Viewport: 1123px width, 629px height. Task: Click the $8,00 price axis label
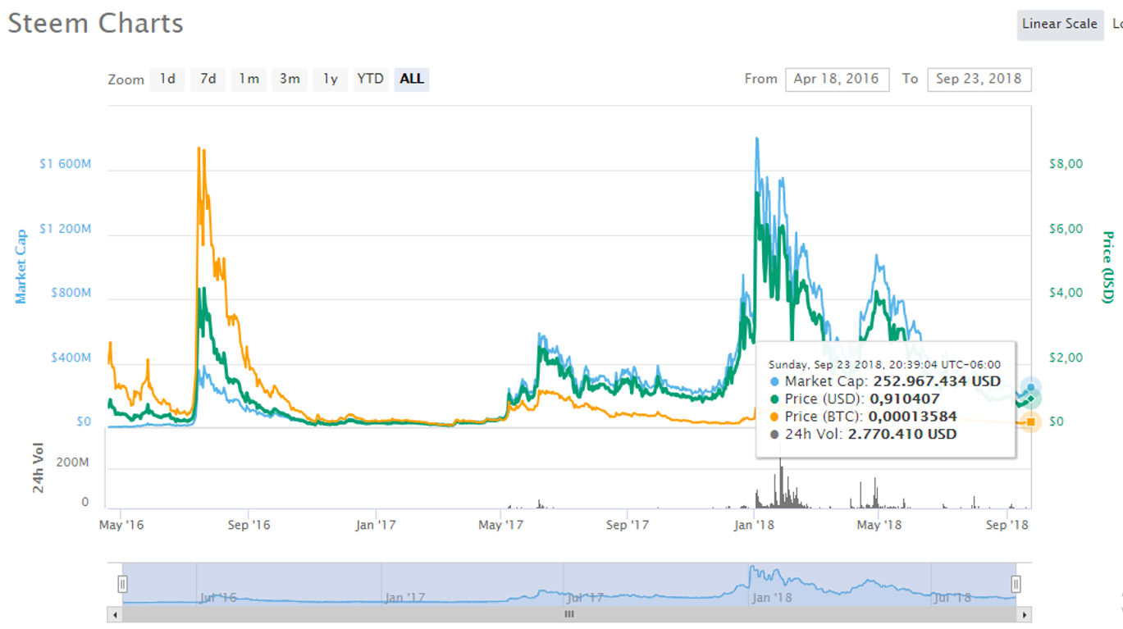1066,164
